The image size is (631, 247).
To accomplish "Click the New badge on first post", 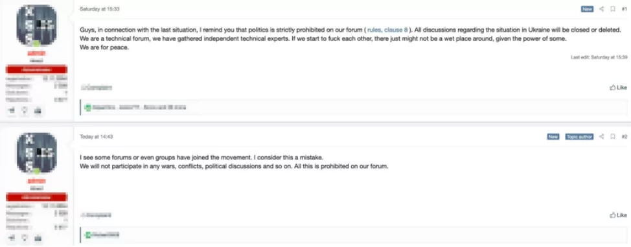I will (x=587, y=9).
